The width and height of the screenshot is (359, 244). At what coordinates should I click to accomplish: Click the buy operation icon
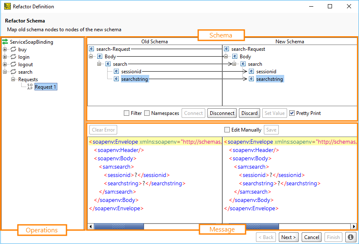13,49
